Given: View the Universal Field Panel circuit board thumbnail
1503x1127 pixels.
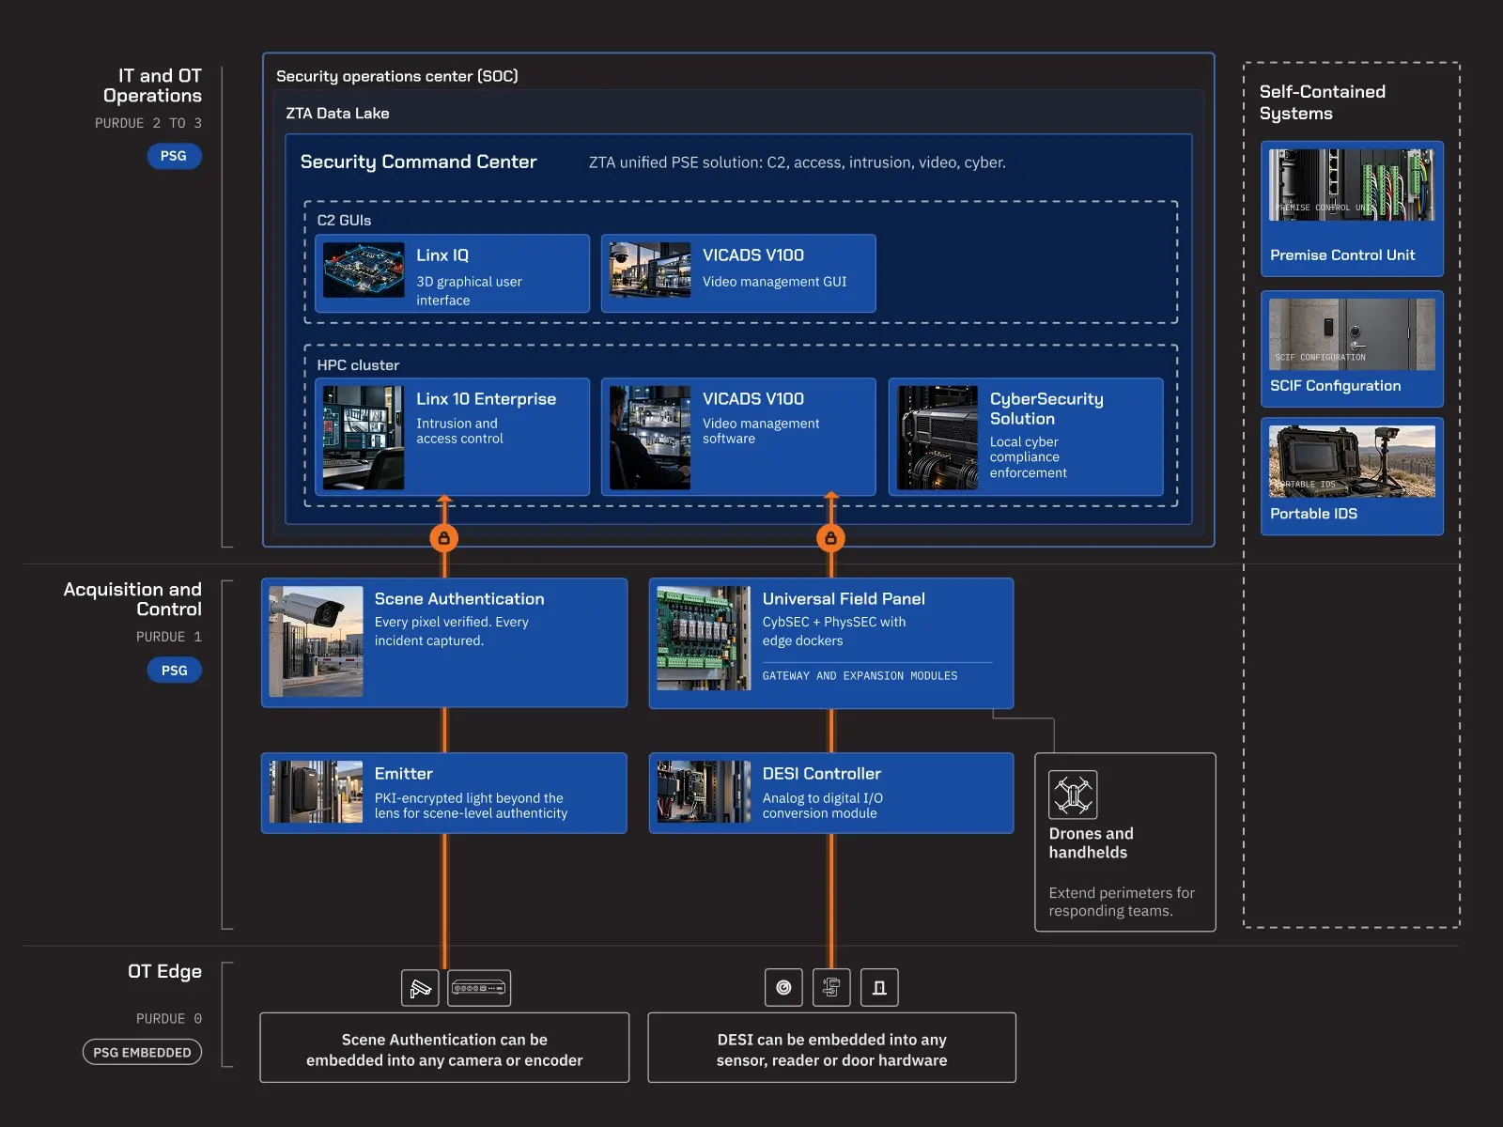Looking at the screenshot, I should (x=704, y=639).
